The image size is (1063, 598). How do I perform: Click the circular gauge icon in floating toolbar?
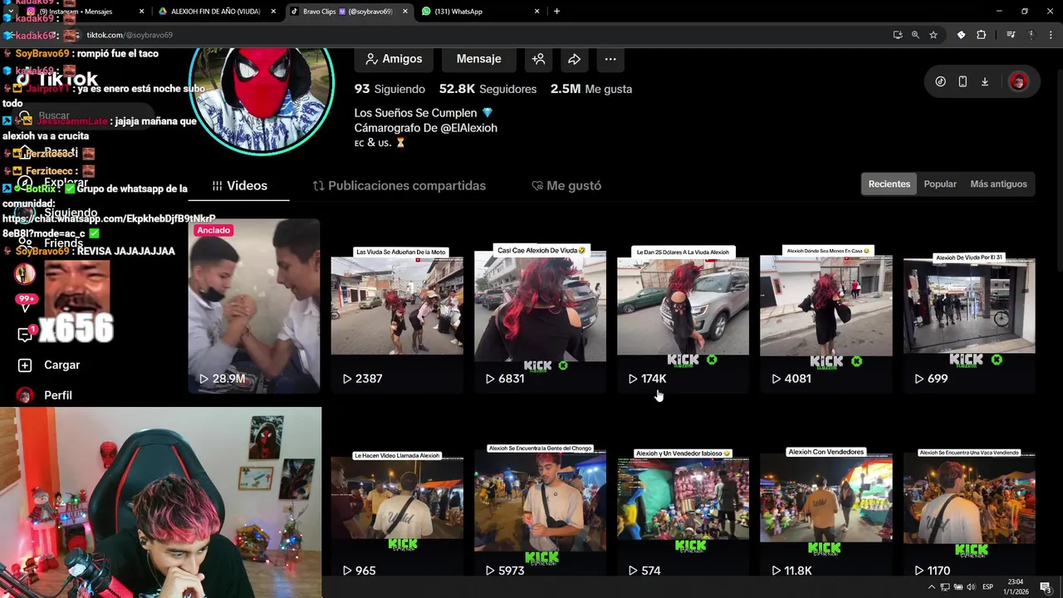click(x=940, y=81)
